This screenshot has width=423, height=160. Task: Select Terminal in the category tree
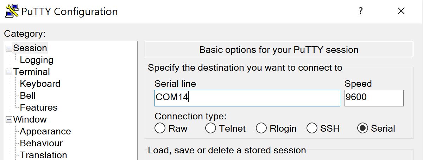tap(32, 72)
